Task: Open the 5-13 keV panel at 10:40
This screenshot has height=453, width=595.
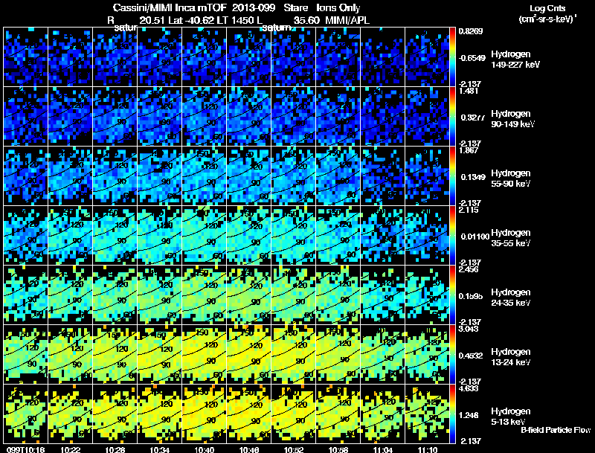Action: pyautogui.click(x=205, y=414)
